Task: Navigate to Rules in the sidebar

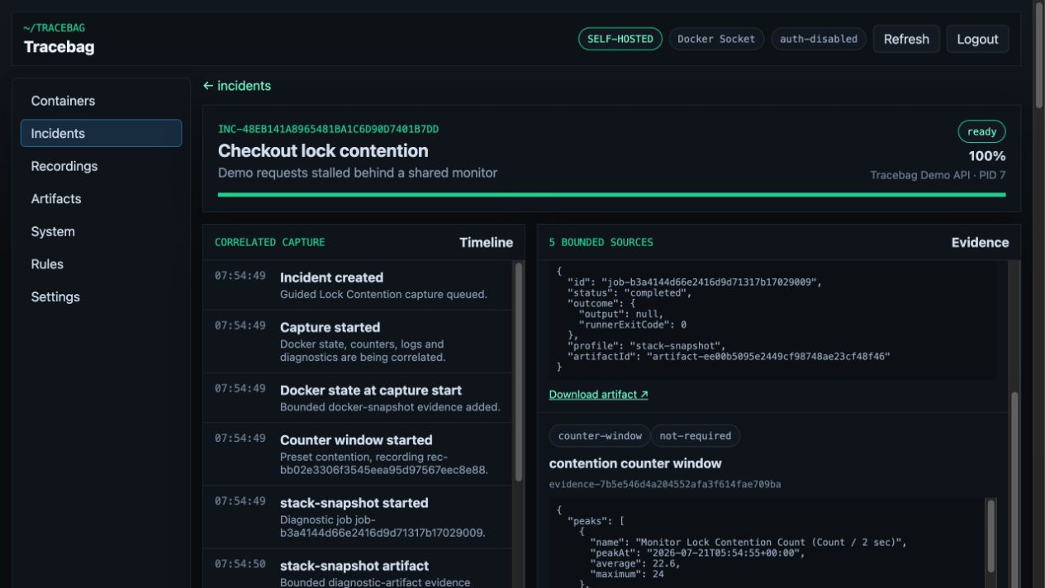Action: [x=101, y=264]
